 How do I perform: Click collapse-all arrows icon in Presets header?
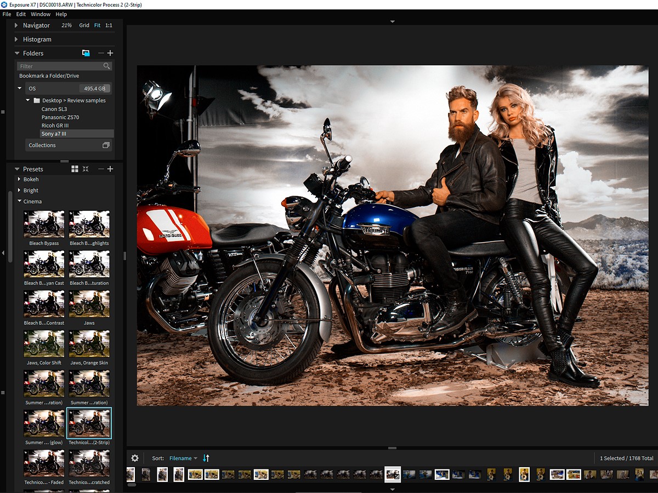tap(86, 169)
